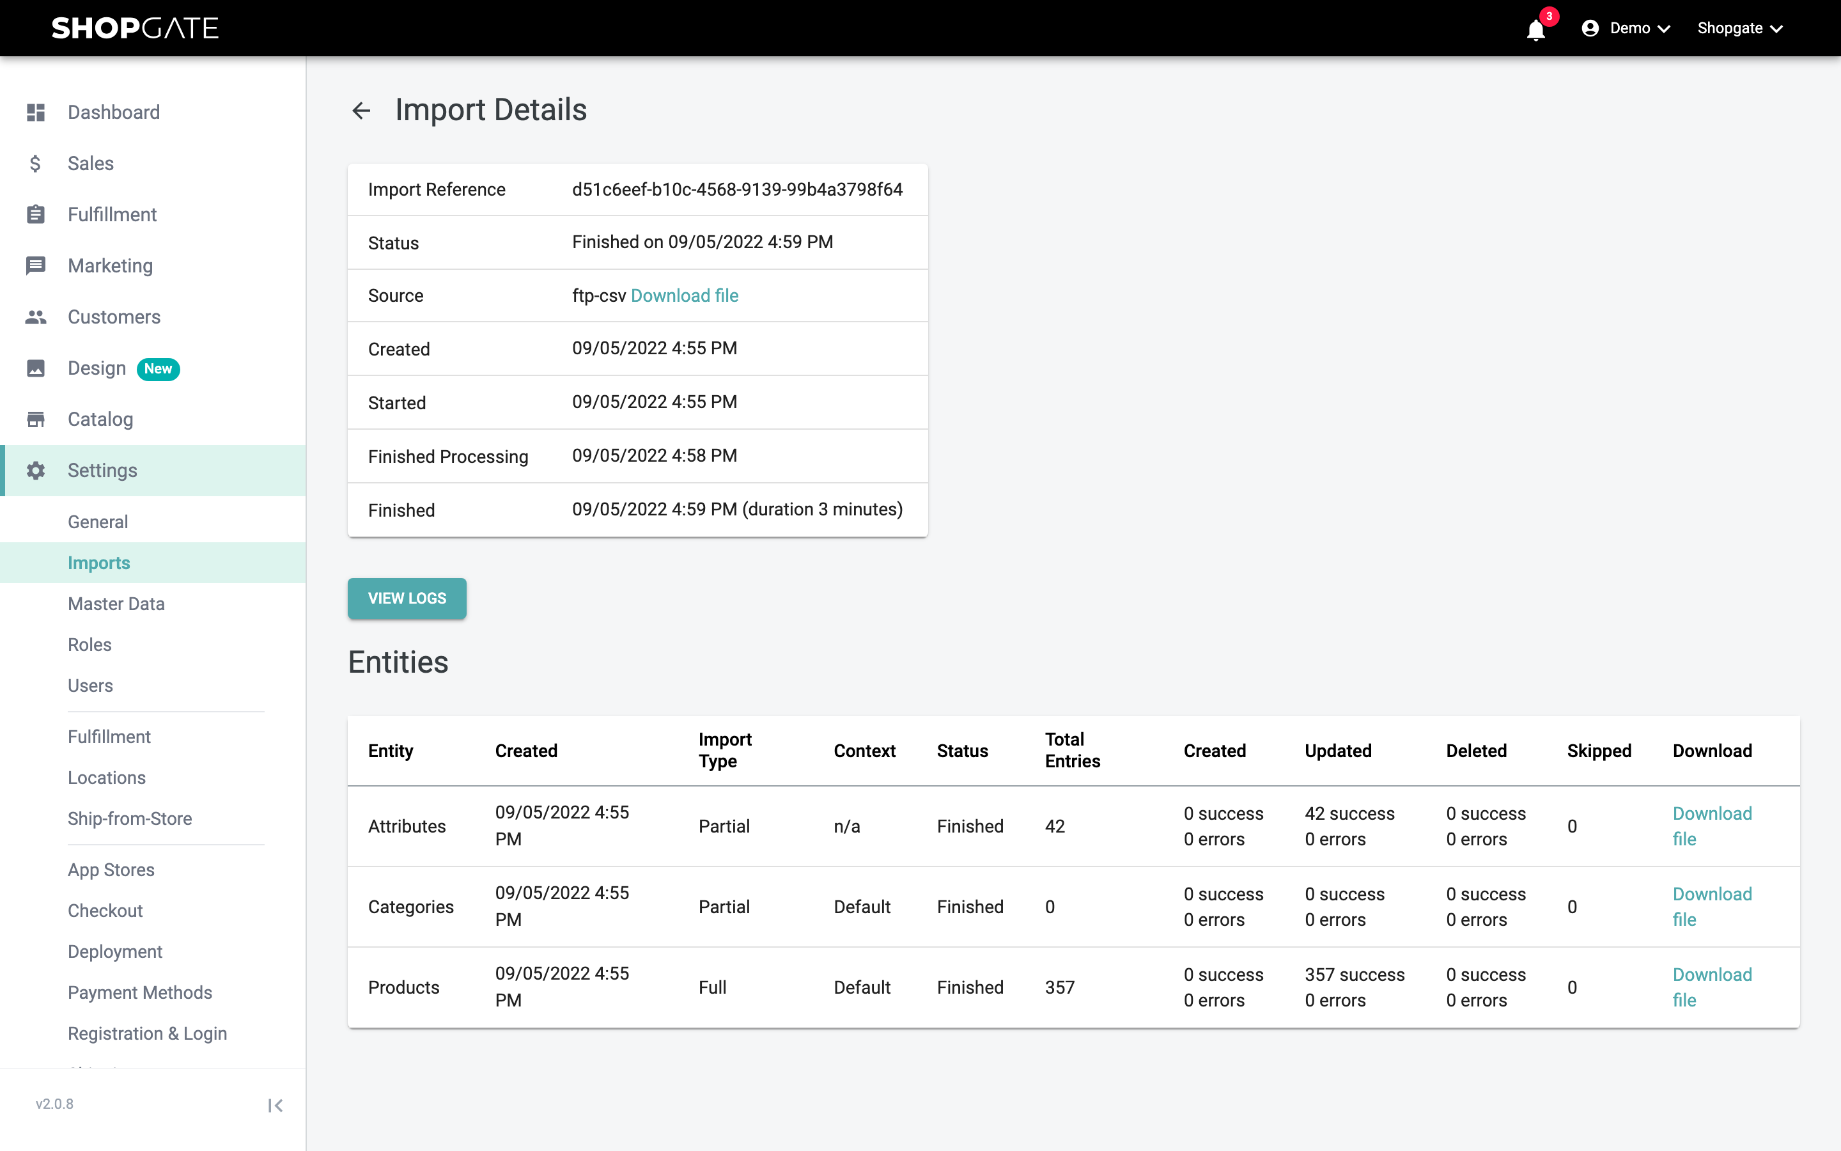Image resolution: width=1841 pixels, height=1151 pixels.
Task: Click the New badge next to Design
Action: click(x=159, y=368)
